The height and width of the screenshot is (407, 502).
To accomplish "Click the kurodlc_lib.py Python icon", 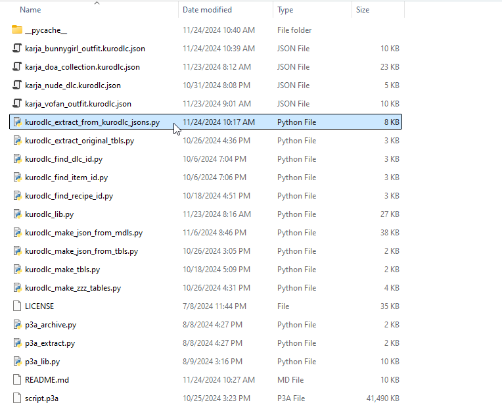I will (17, 214).
